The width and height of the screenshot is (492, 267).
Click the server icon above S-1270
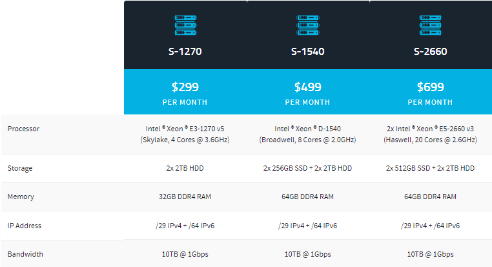[x=185, y=25]
